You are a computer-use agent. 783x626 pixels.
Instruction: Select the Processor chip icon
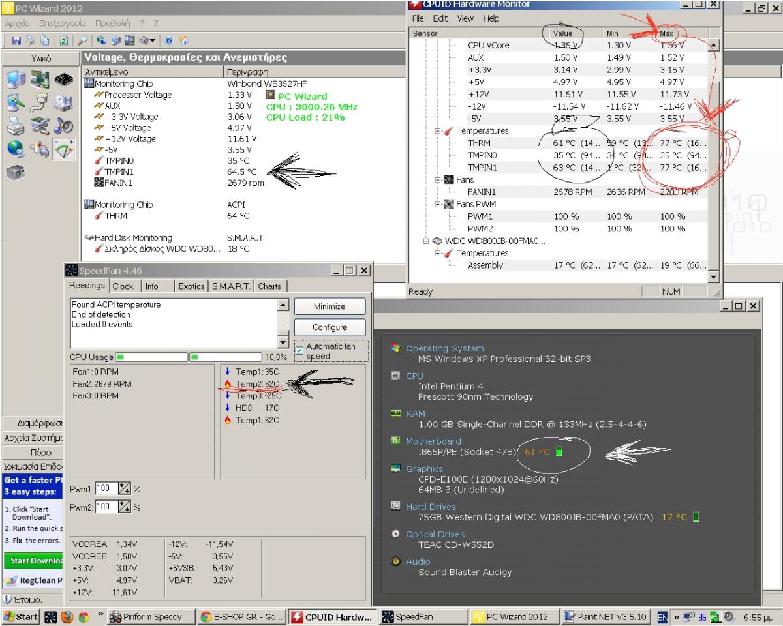(64, 79)
